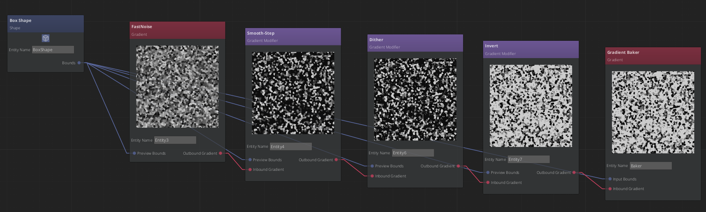706x212 pixels.
Task: Edit the Entity6 name field in Dither
Action: pyautogui.click(x=413, y=153)
